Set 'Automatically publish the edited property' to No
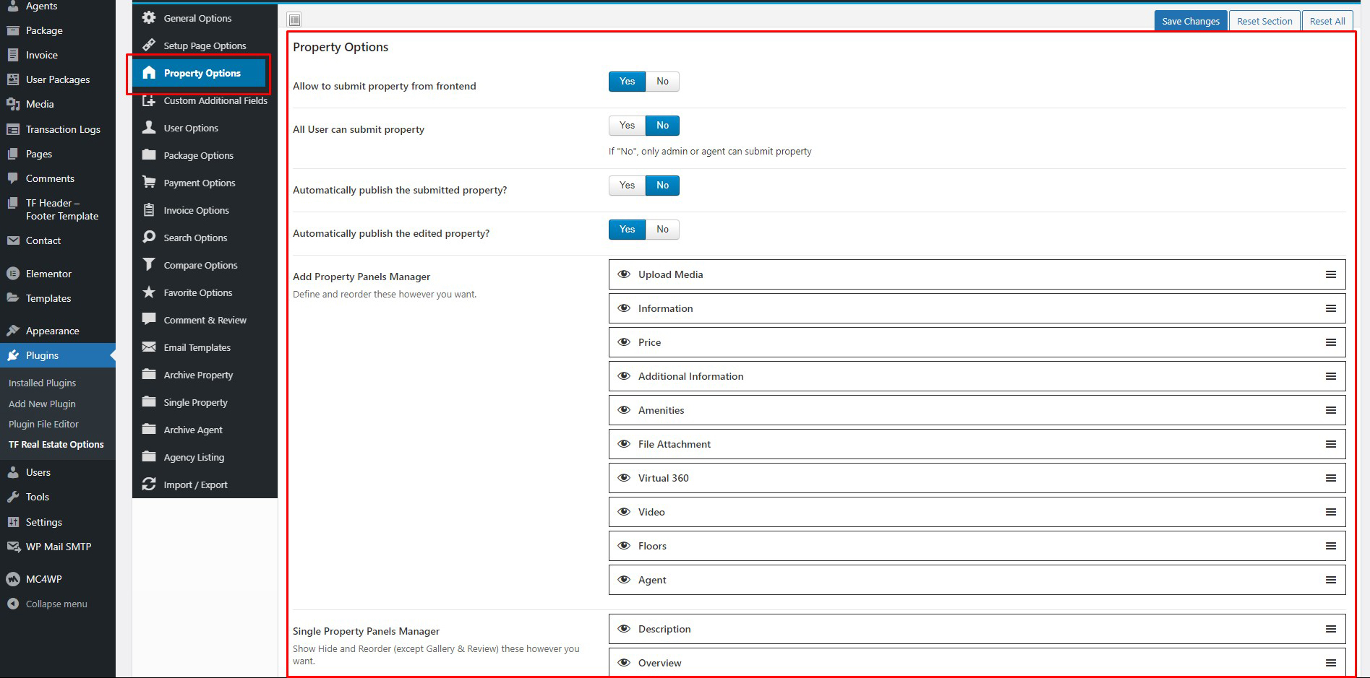Screen dimensions: 1370x678 click(x=662, y=230)
